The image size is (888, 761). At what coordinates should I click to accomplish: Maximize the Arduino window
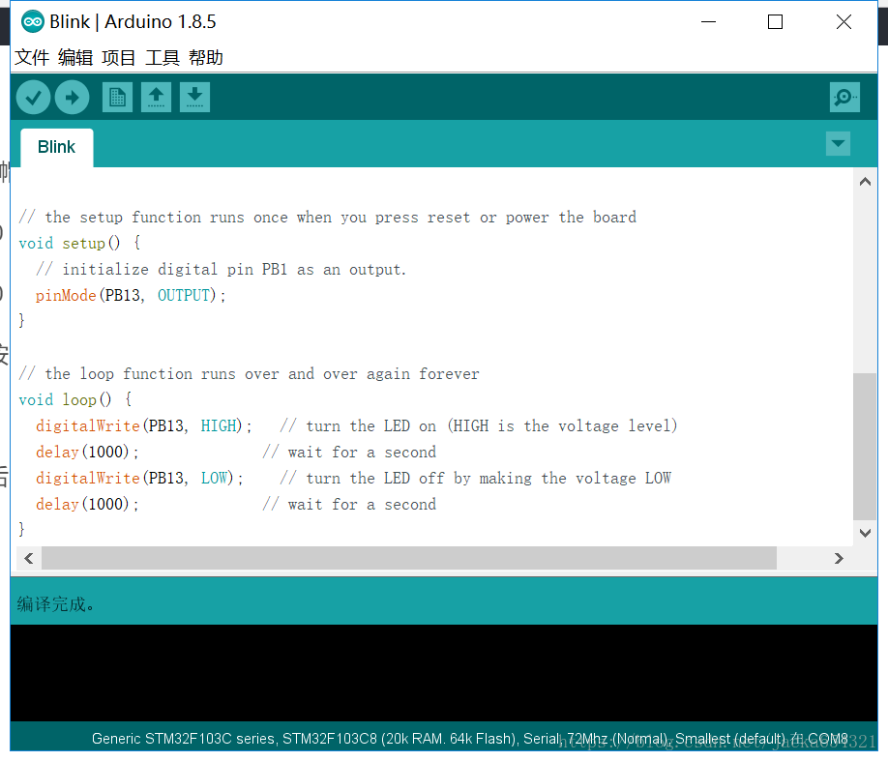coord(775,22)
